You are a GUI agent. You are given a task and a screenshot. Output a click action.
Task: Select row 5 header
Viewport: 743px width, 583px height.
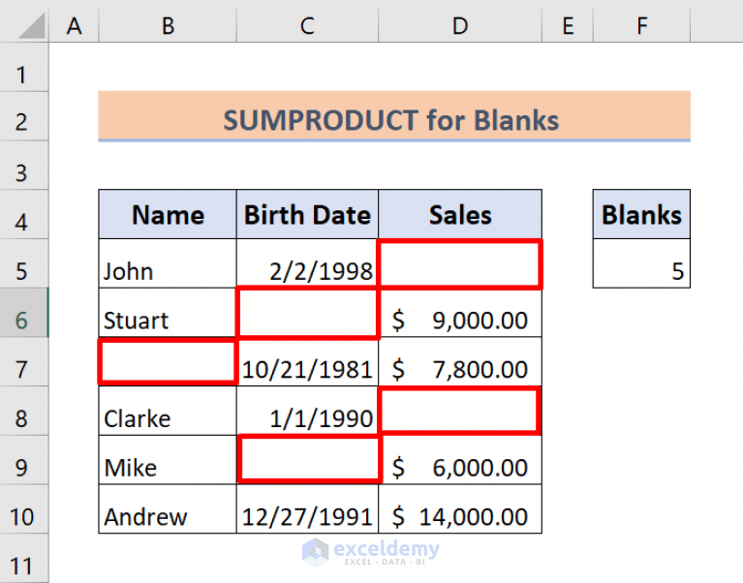[x=24, y=263]
